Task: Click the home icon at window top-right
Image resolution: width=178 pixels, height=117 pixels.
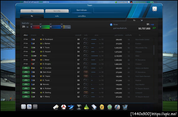Action: [x=155, y=9]
